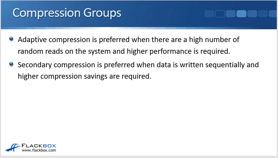Click the partially cut-off rightmost header square
The height and width of the screenshot is (158, 278).
(x=274, y=14)
